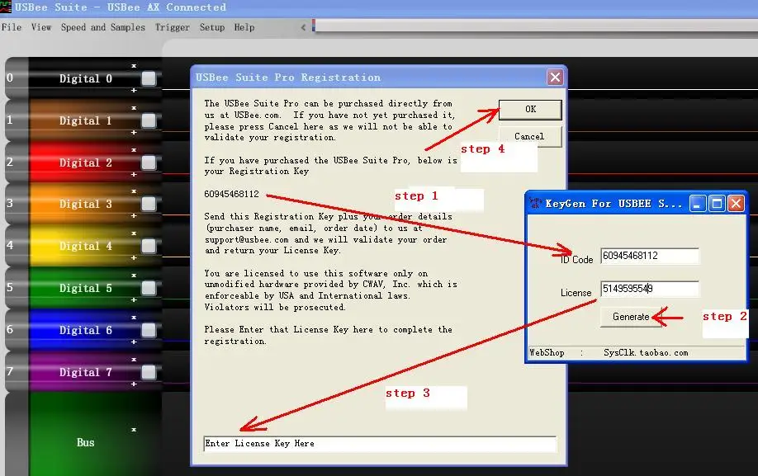
Task: Click the plus icon below Digital 6
Action: (134, 342)
